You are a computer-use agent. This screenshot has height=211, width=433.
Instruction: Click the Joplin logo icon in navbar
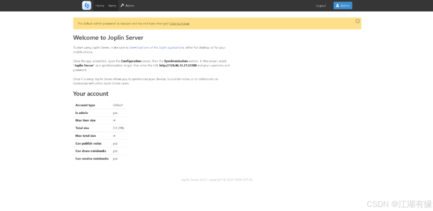pyautogui.click(x=87, y=6)
